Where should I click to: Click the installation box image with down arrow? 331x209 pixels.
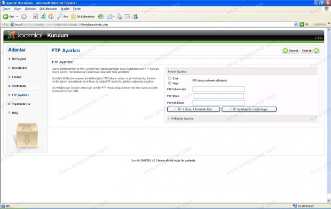(x=27, y=135)
